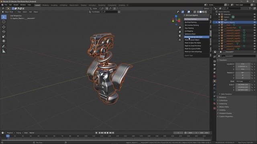Switch viewport to solid shading
This screenshot has width=257, height=144.
pos(201,12)
